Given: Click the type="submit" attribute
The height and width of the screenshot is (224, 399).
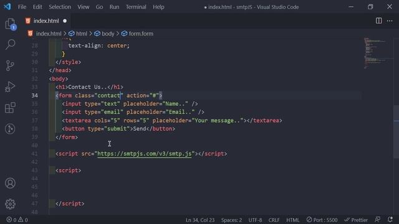Looking at the screenshot, I should [108, 129].
